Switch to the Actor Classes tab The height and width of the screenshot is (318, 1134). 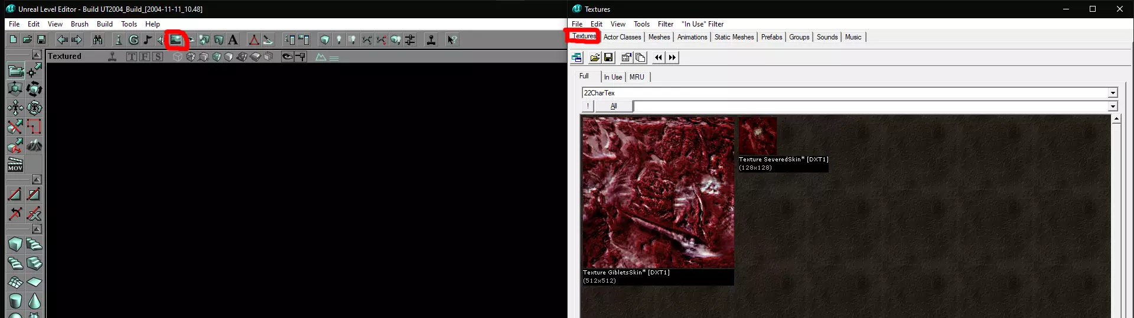tap(622, 37)
